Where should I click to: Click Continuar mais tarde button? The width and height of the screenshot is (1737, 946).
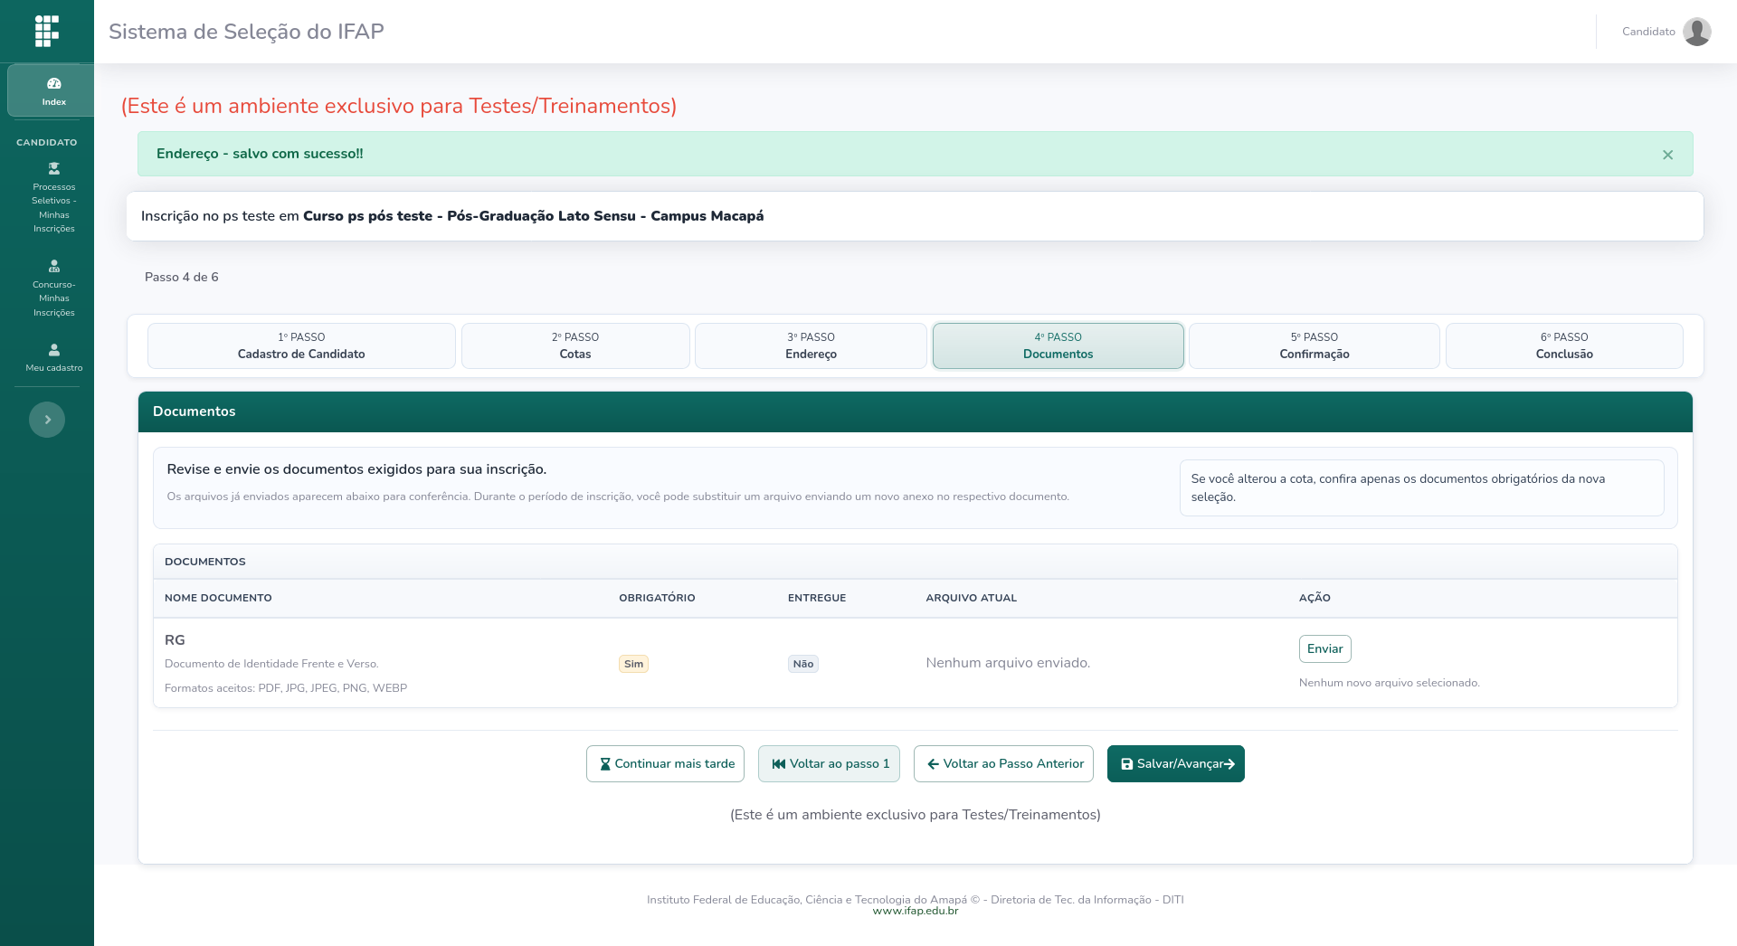pos(665,763)
